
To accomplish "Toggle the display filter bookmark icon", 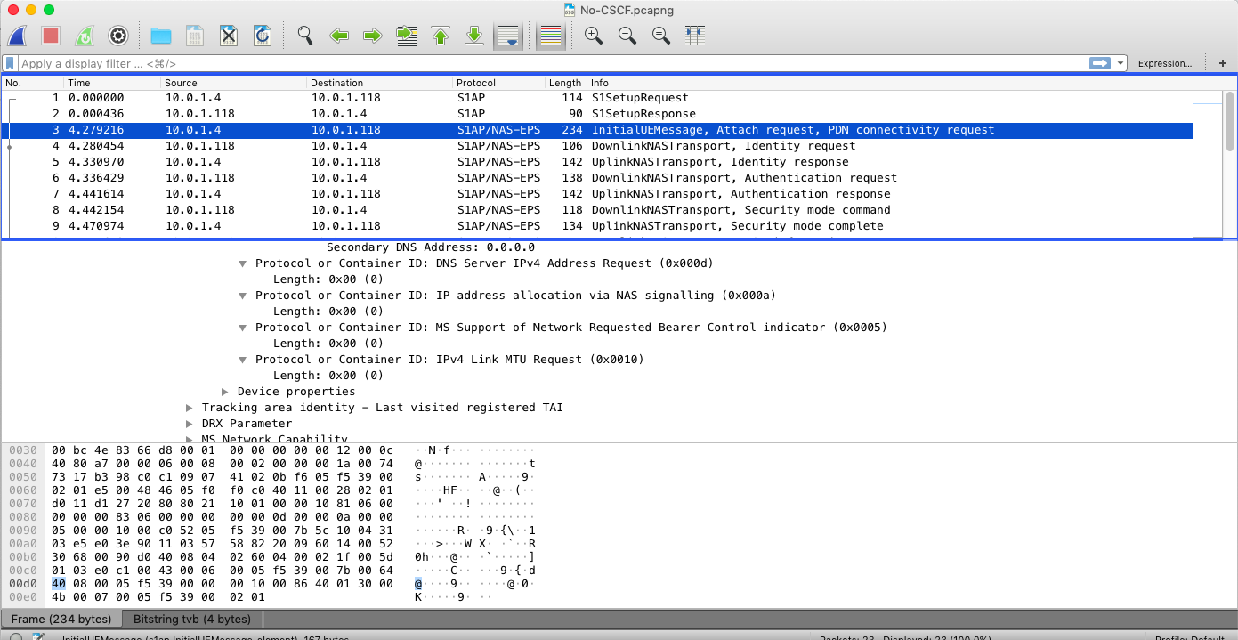I will (x=10, y=63).
